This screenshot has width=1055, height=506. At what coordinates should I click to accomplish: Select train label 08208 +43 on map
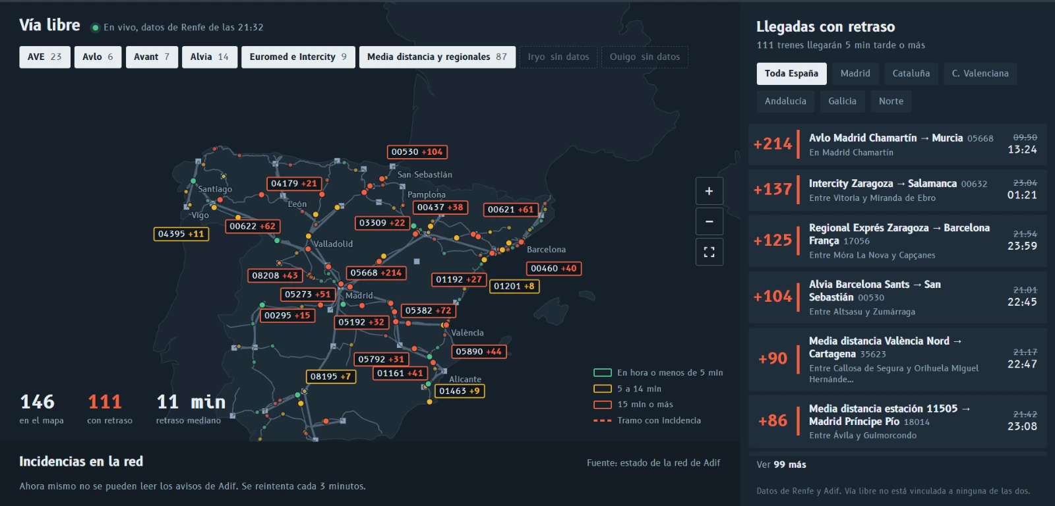275,275
